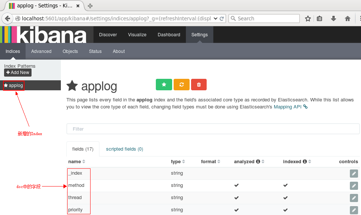Image resolution: width=361 pixels, height=215 pixels.
Task: Edit the thread field
Action: pyautogui.click(x=354, y=198)
